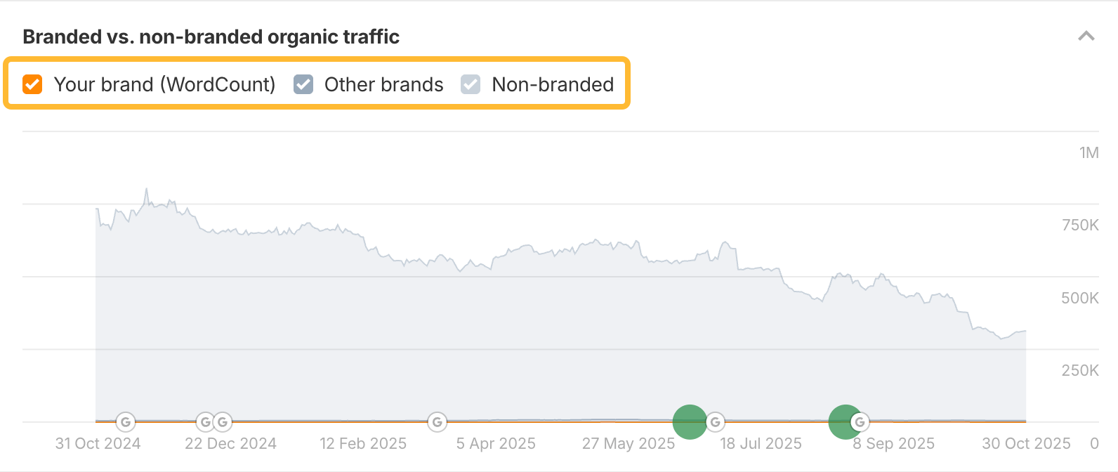Click the 1M y-axis label
Screen dimensions: 1118x472
tap(1089, 152)
